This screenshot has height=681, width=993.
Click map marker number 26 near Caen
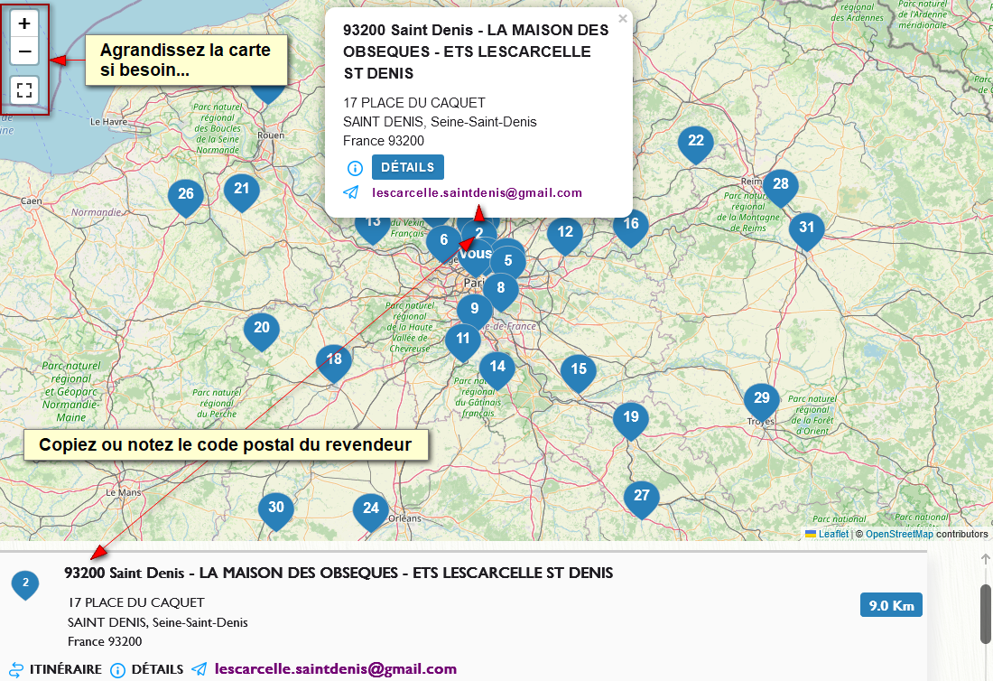186,196
